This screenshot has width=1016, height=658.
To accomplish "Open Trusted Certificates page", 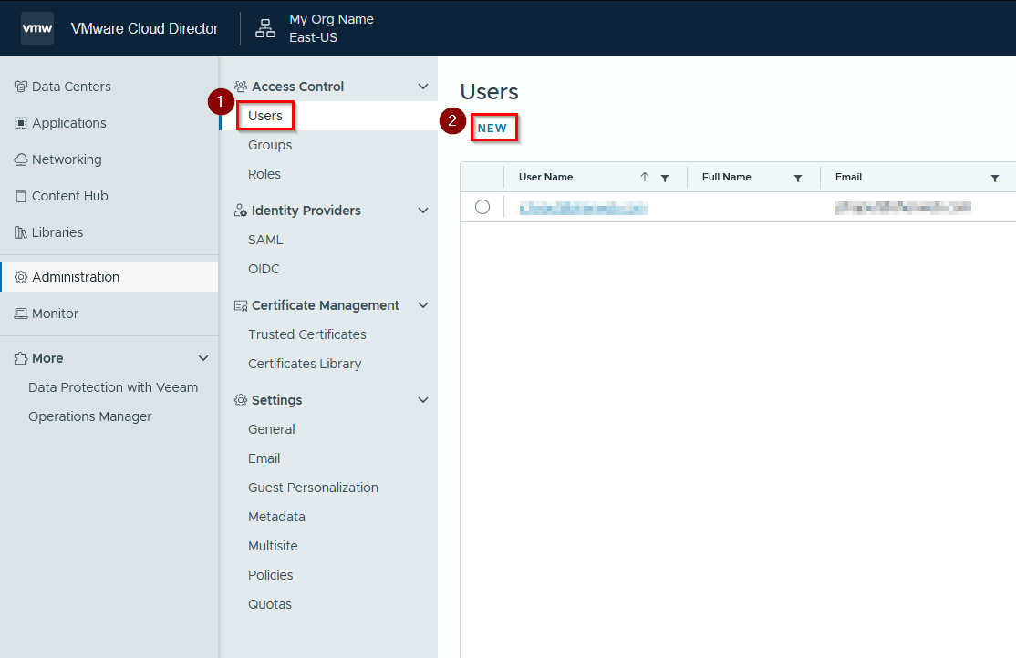I will click(307, 334).
